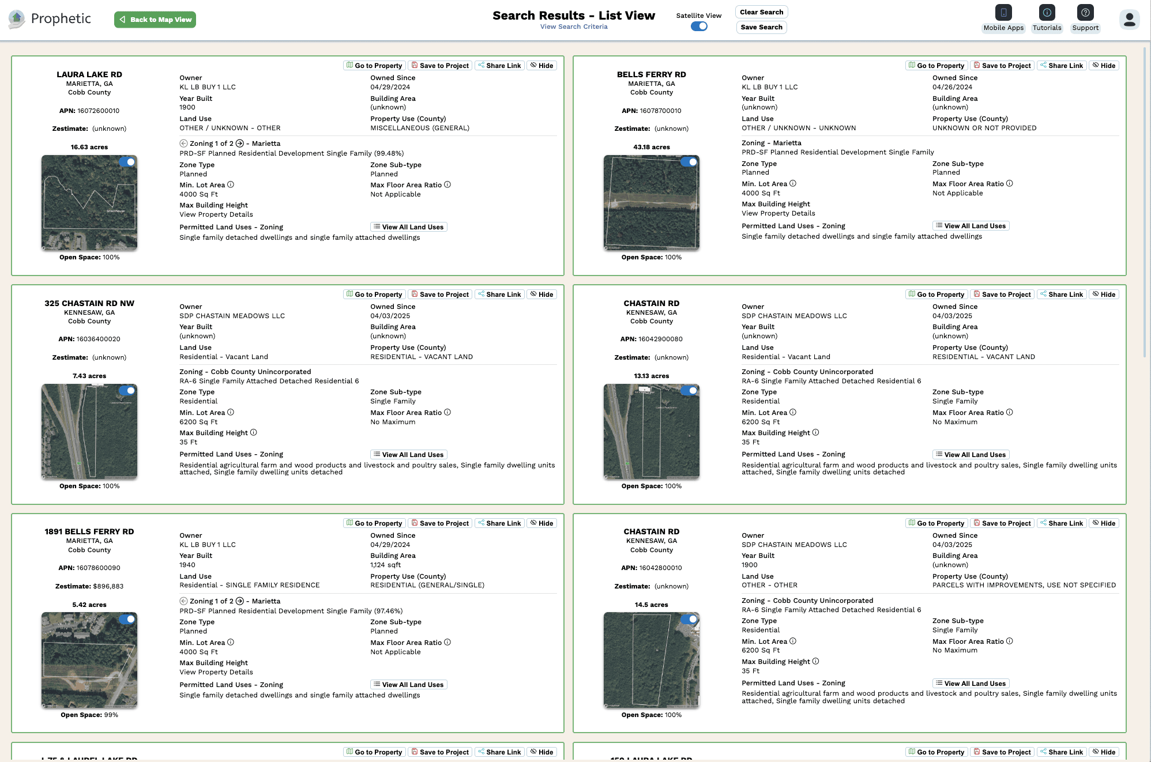Open the user profile avatar icon
Image resolution: width=1151 pixels, height=762 pixels.
pyautogui.click(x=1129, y=20)
